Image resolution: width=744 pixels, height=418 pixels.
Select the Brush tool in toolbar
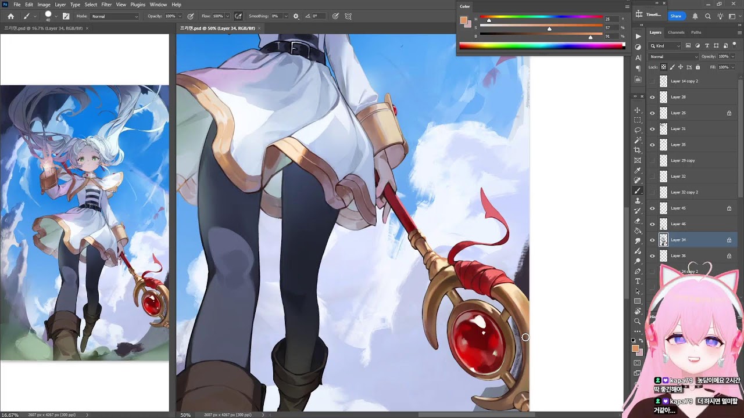(x=638, y=190)
